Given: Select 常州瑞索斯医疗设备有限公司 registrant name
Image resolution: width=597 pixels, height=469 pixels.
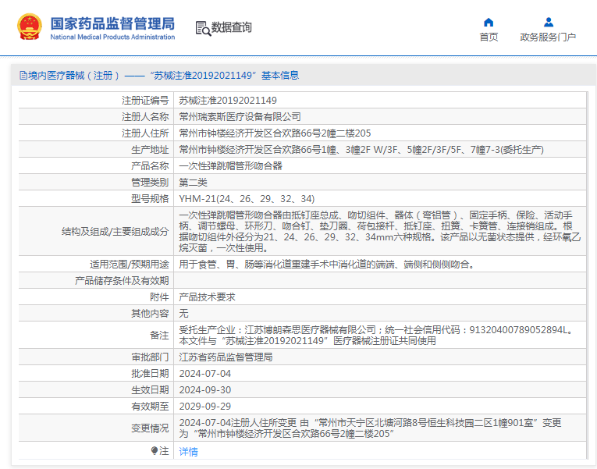Looking at the screenshot, I should coord(240,117).
